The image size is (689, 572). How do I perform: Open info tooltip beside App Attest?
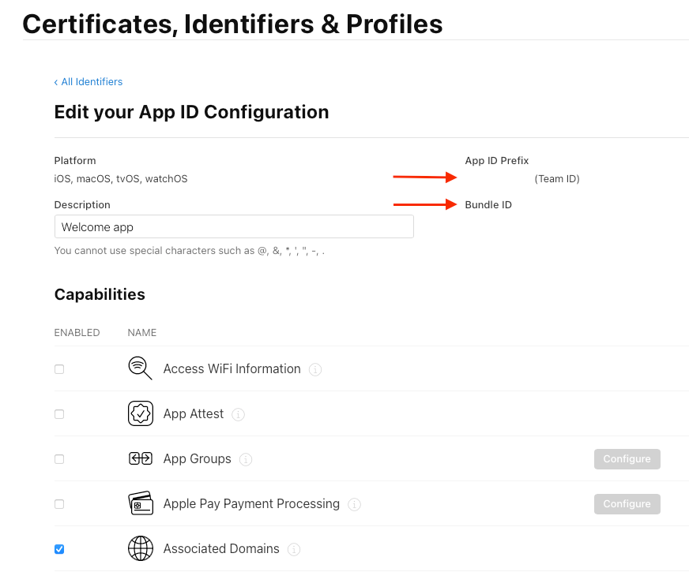pos(239,414)
